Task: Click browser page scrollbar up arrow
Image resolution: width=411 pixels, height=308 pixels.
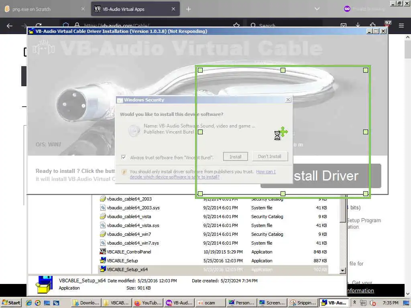Action: (x=408, y=37)
